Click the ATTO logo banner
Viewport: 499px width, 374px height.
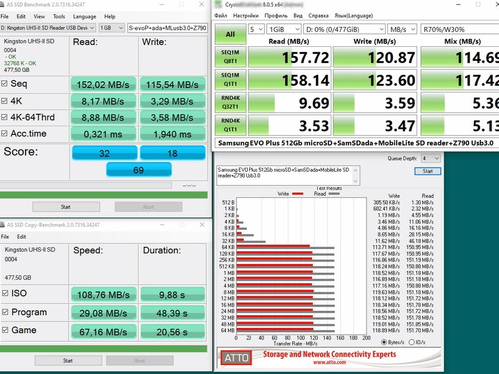pos(237,358)
